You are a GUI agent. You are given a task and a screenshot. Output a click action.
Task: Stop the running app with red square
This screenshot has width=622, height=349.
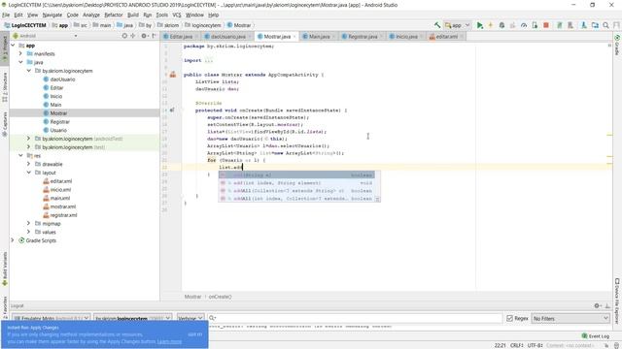coord(546,25)
